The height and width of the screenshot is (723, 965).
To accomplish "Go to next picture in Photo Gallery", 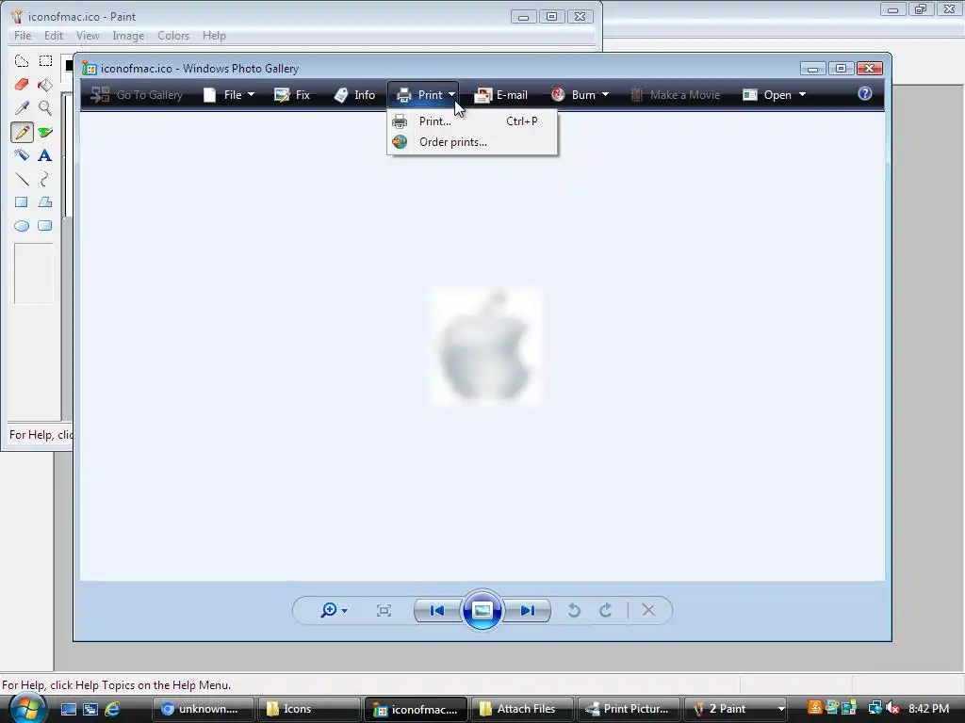I will tap(527, 610).
